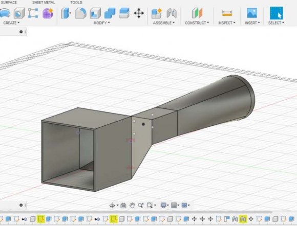Open the SELECT dropdown
The height and width of the screenshot is (226, 297).
point(276,22)
